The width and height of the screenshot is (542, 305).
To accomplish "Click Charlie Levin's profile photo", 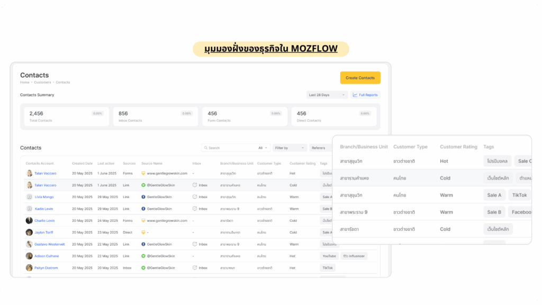I will (x=29, y=221).
